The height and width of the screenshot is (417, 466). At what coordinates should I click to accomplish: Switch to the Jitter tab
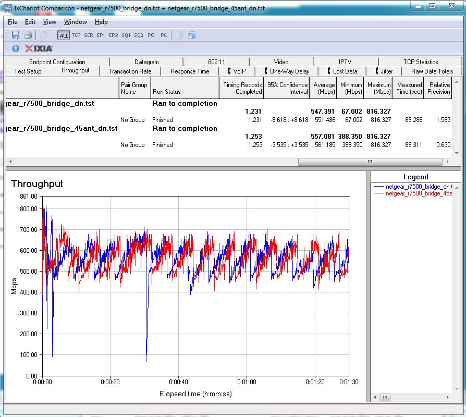[x=384, y=71]
